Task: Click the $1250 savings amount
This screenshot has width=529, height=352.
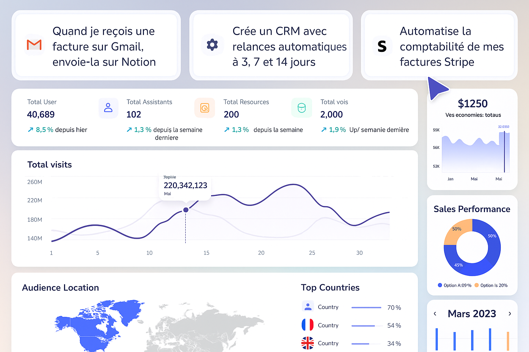Action: (x=473, y=103)
